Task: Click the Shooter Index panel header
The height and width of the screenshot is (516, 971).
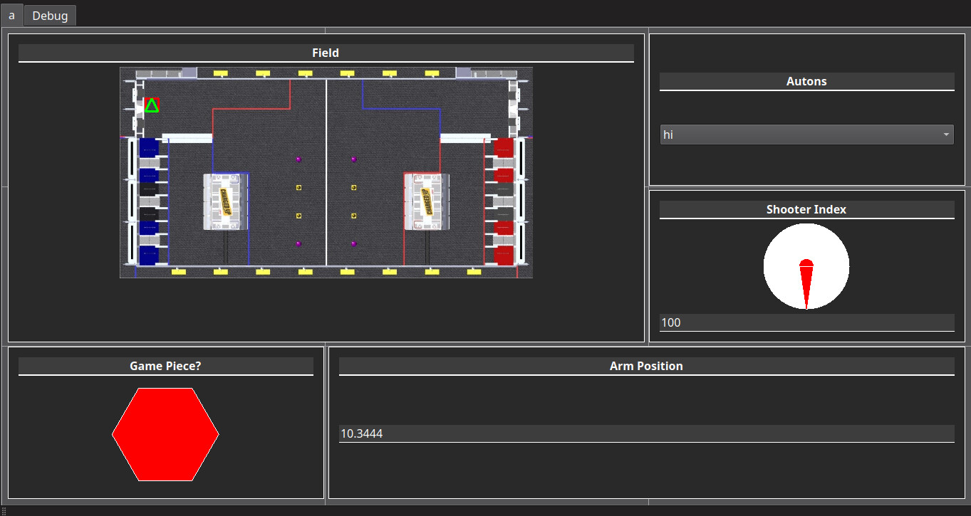Action: tap(806, 209)
